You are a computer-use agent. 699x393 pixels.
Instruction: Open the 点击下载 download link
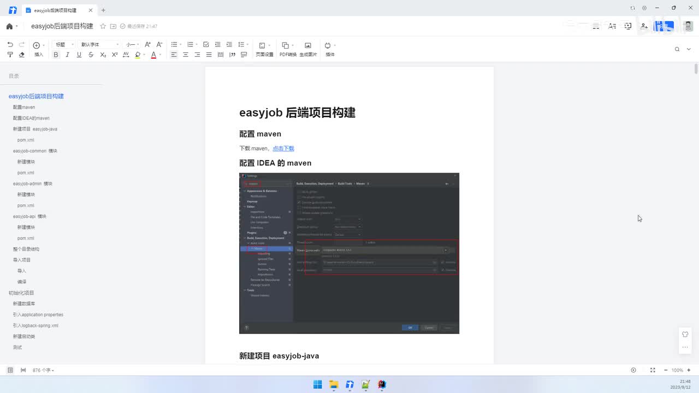pos(283,148)
